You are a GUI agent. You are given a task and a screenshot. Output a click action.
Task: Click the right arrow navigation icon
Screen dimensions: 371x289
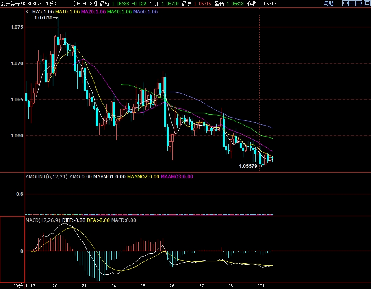352,4
